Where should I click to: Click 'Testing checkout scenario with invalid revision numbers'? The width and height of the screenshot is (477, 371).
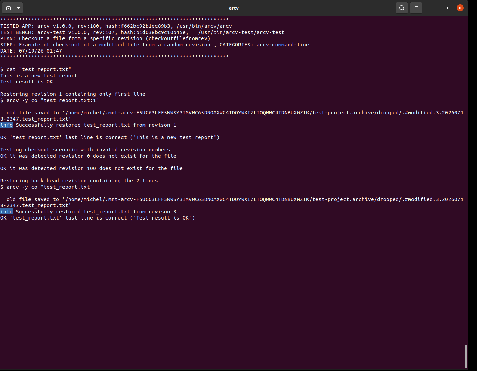pos(85,150)
